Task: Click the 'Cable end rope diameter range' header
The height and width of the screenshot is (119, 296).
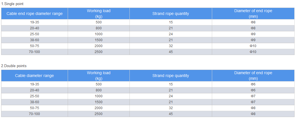Action: point(35,14)
